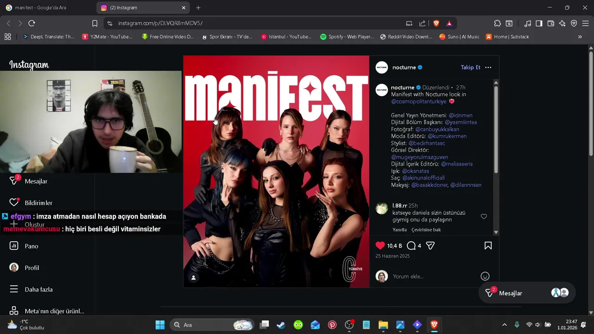Screen dimensions: 594x334
Task: Open Steam from the taskbar
Action: (281, 325)
